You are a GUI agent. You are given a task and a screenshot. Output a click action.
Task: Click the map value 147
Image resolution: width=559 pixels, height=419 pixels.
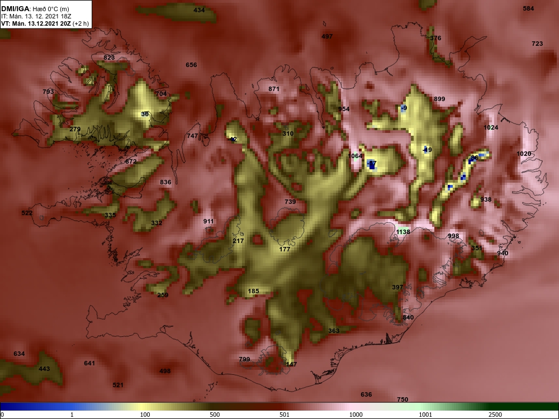291,364
